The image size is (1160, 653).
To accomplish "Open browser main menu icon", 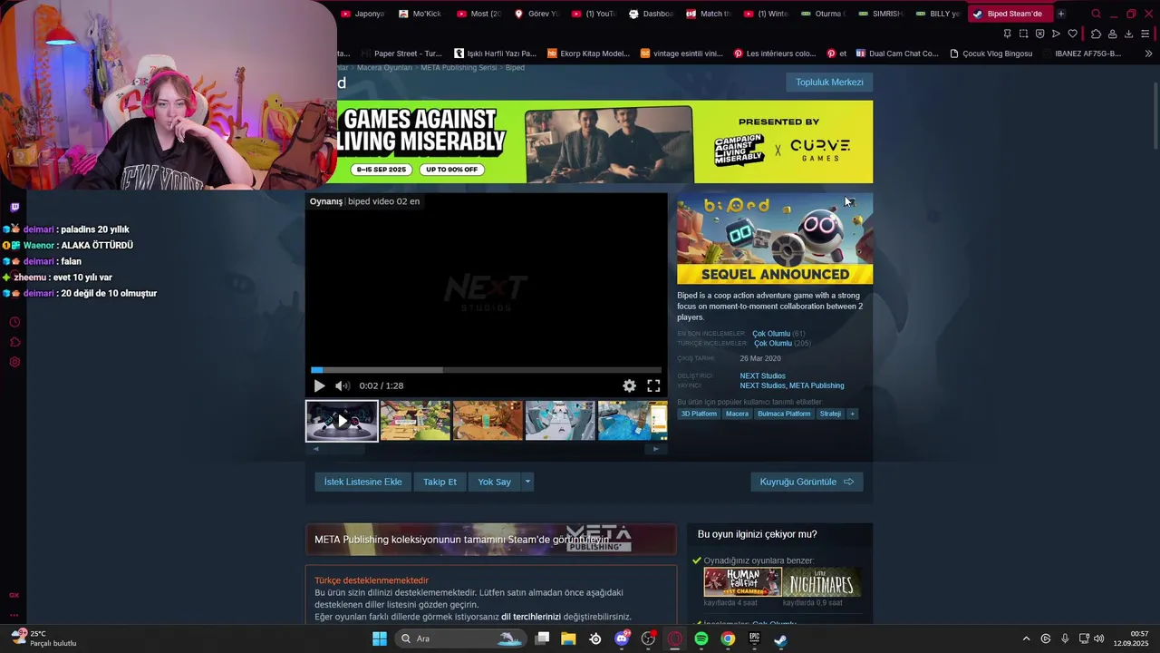I will coord(1145,34).
